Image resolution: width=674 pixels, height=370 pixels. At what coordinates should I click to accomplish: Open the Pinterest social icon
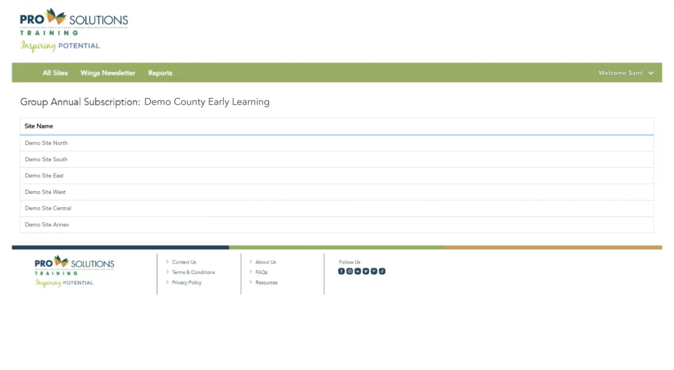[x=374, y=271]
